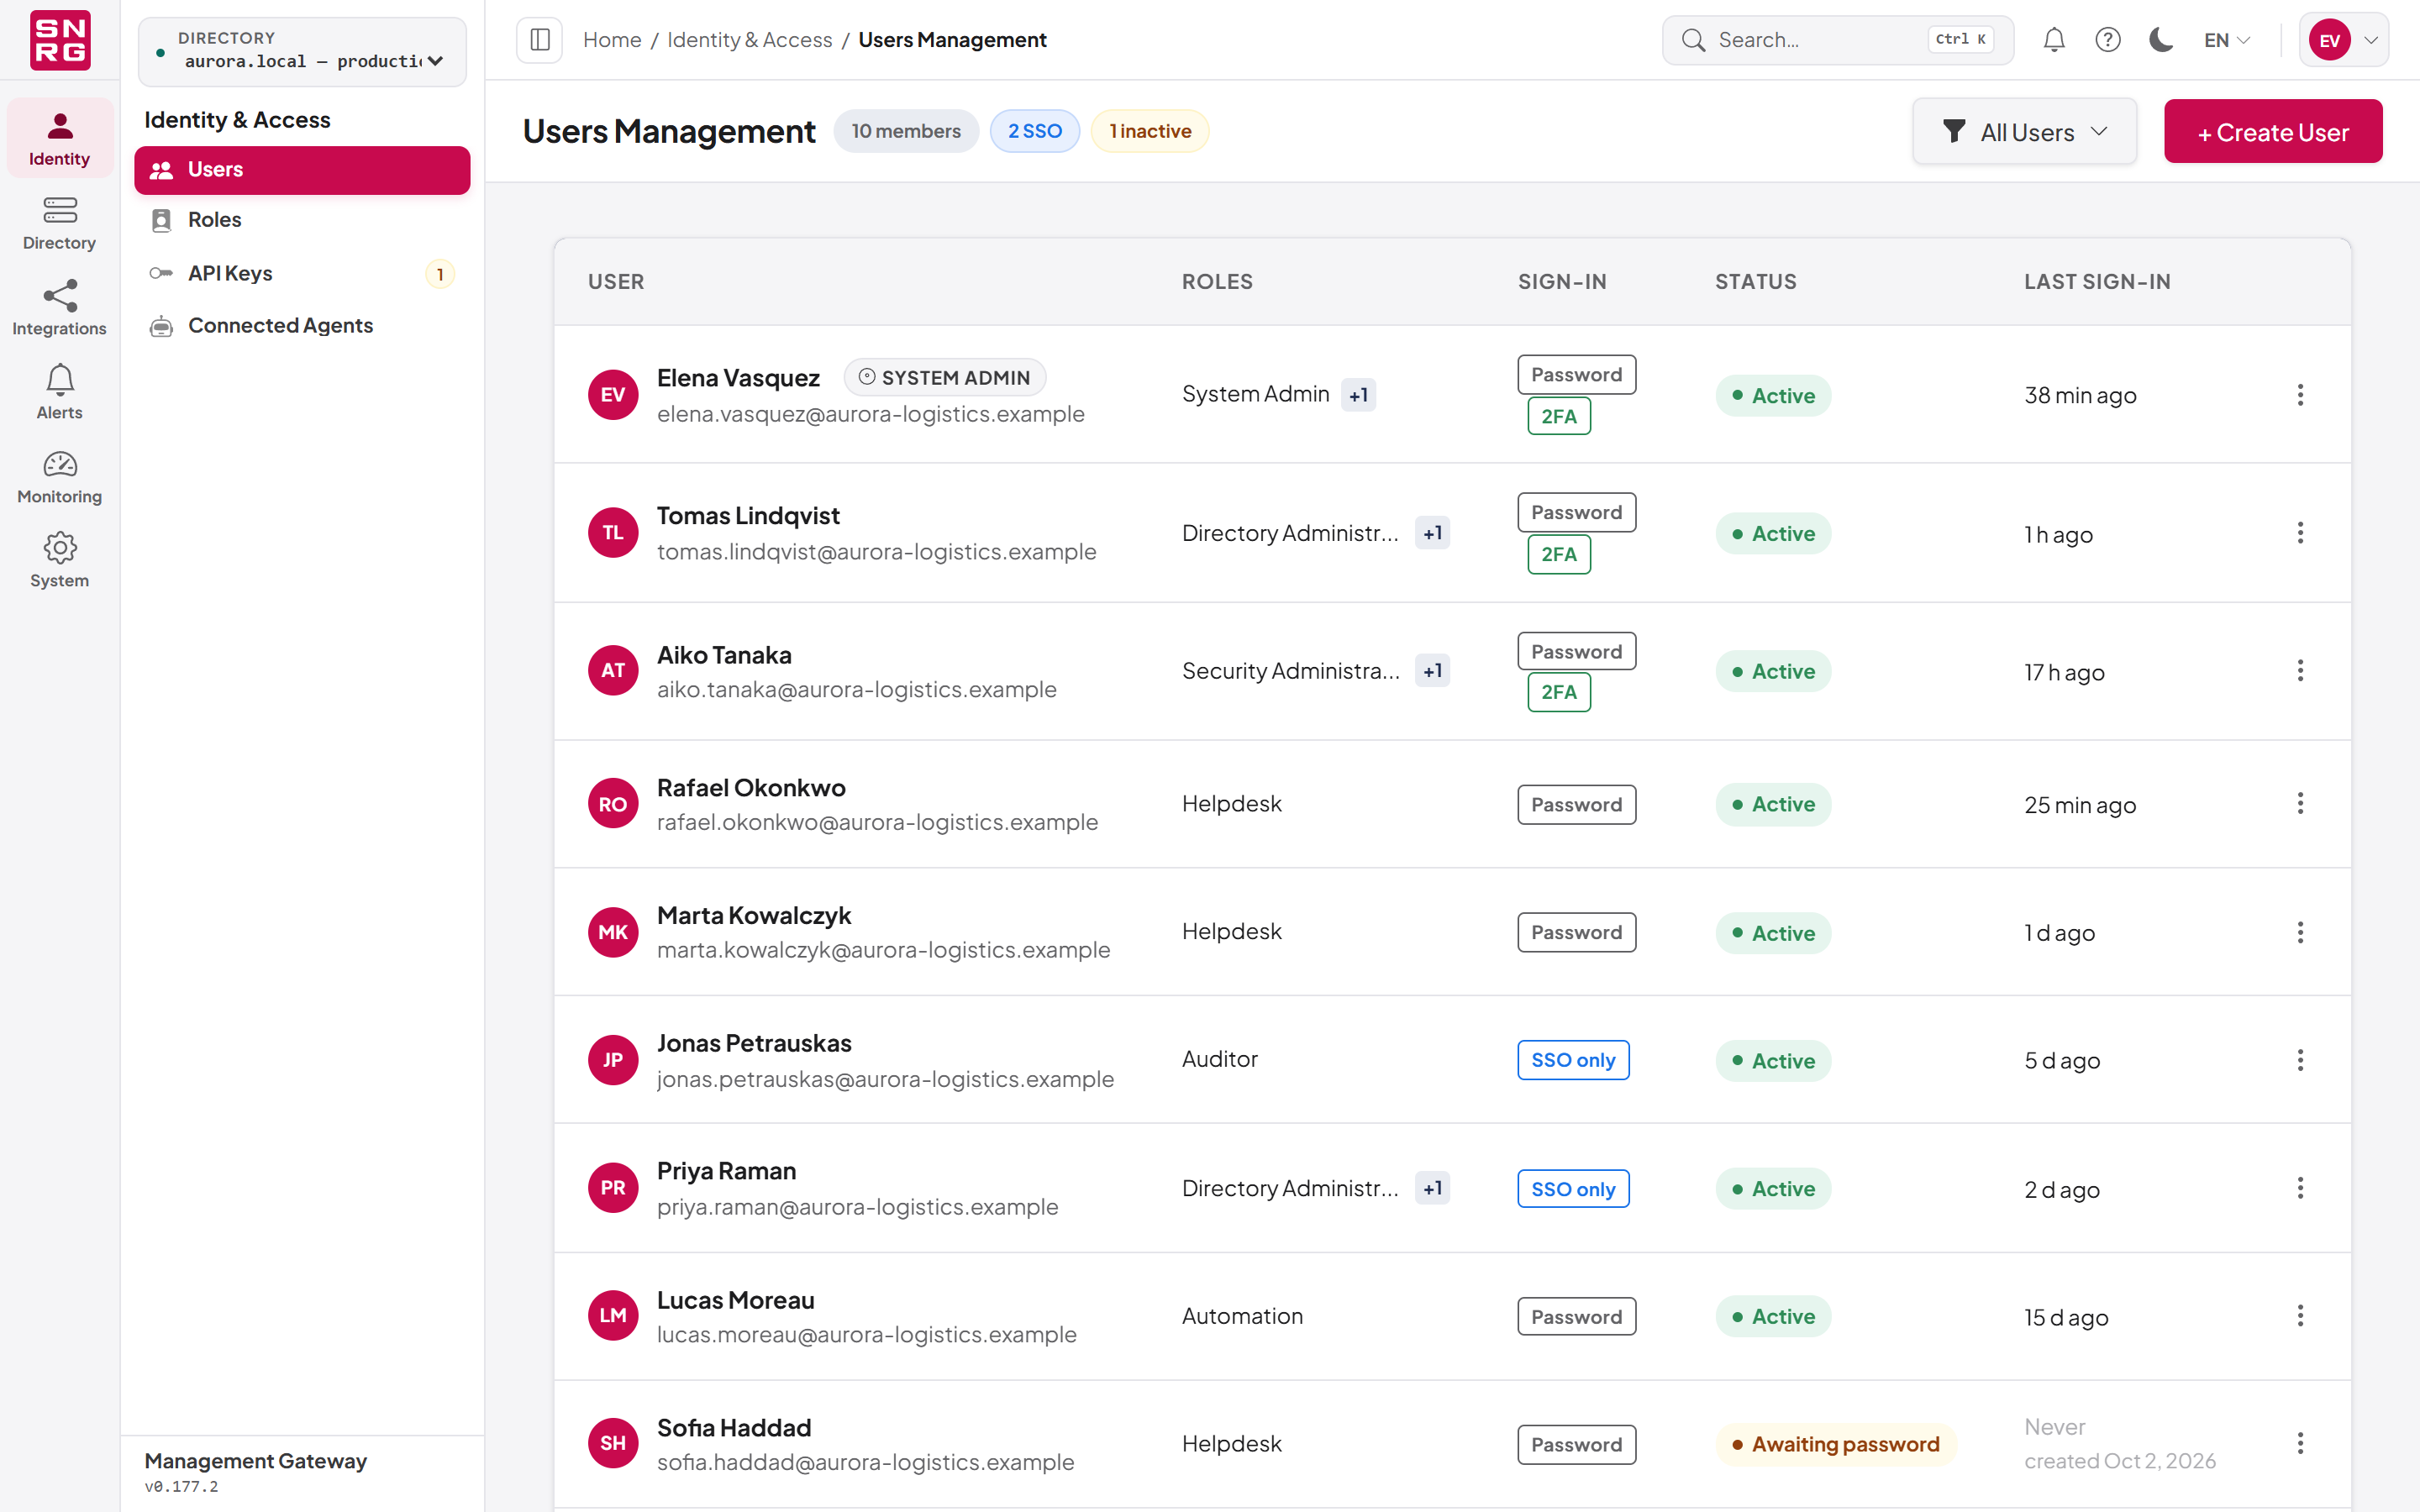Viewport: 2420px width, 1512px height.
Task: Open the All Users filter dropdown
Action: point(2025,131)
